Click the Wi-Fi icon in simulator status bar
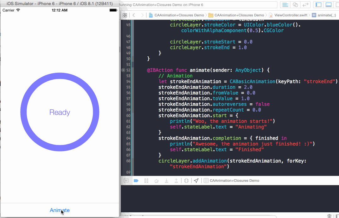This screenshot has height=218, width=339. point(18,10)
